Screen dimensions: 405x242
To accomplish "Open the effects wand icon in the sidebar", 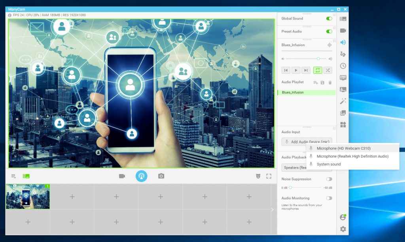I will [343, 101].
